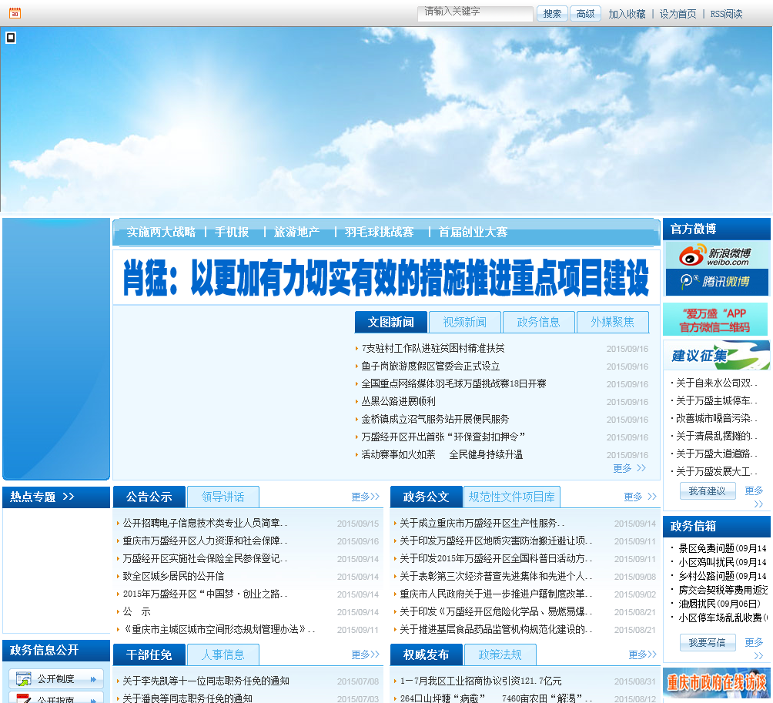Click 设为首页 link
The width and height of the screenshot is (773, 703).
click(678, 14)
